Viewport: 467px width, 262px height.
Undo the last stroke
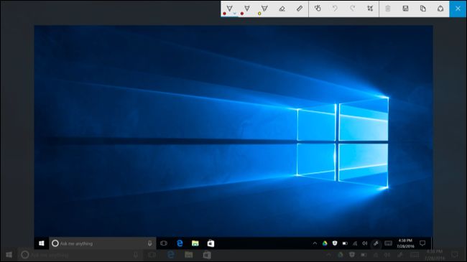point(335,9)
